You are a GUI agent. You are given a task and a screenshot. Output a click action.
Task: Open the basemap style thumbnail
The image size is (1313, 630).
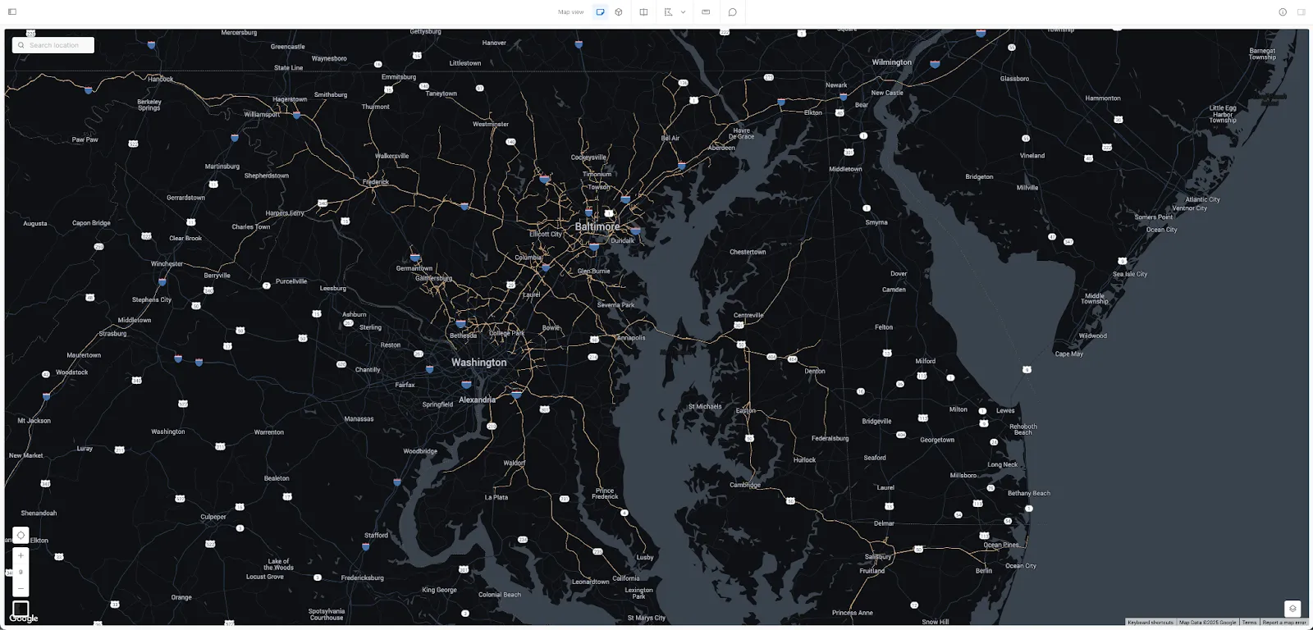pyautogui.click(x=21, y=608)
